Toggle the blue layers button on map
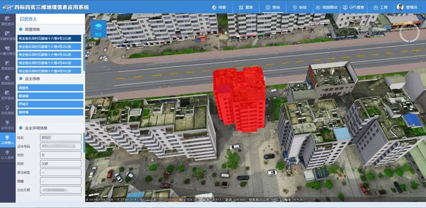The width and height of the screenshot is (426, 208). (x=99, y=29)
